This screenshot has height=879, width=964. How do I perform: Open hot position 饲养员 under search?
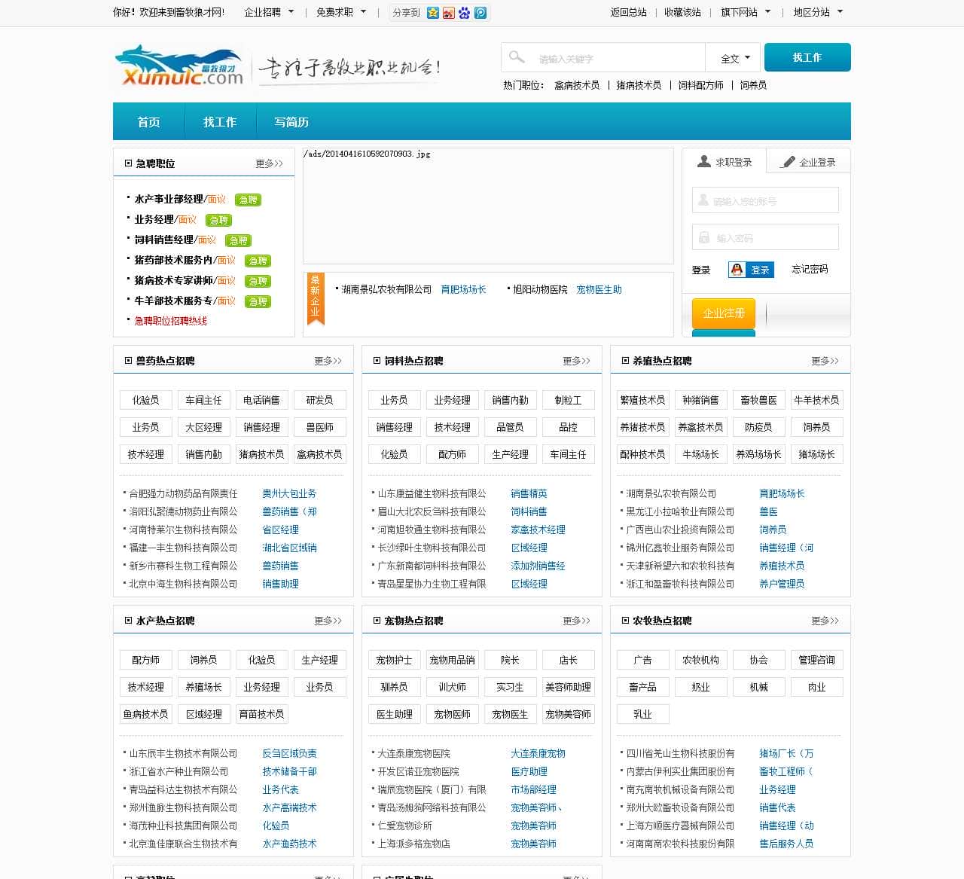coord(753,85)
